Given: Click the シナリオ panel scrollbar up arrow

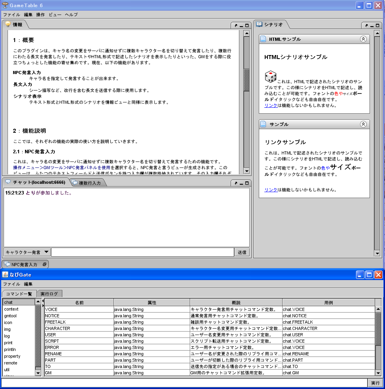Looking at the screenshot, I should [x=377, y=33].
